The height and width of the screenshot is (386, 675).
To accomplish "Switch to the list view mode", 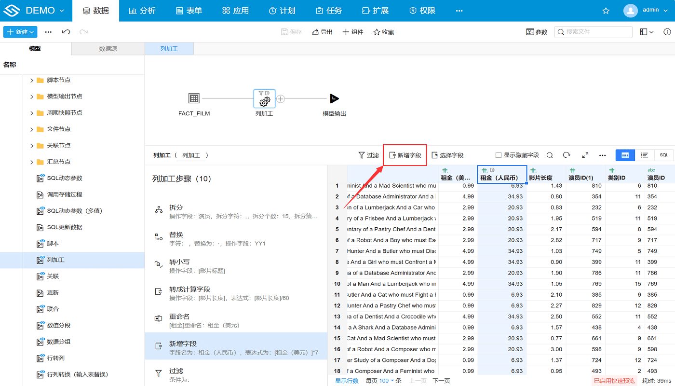I will (x=644, y=155).
